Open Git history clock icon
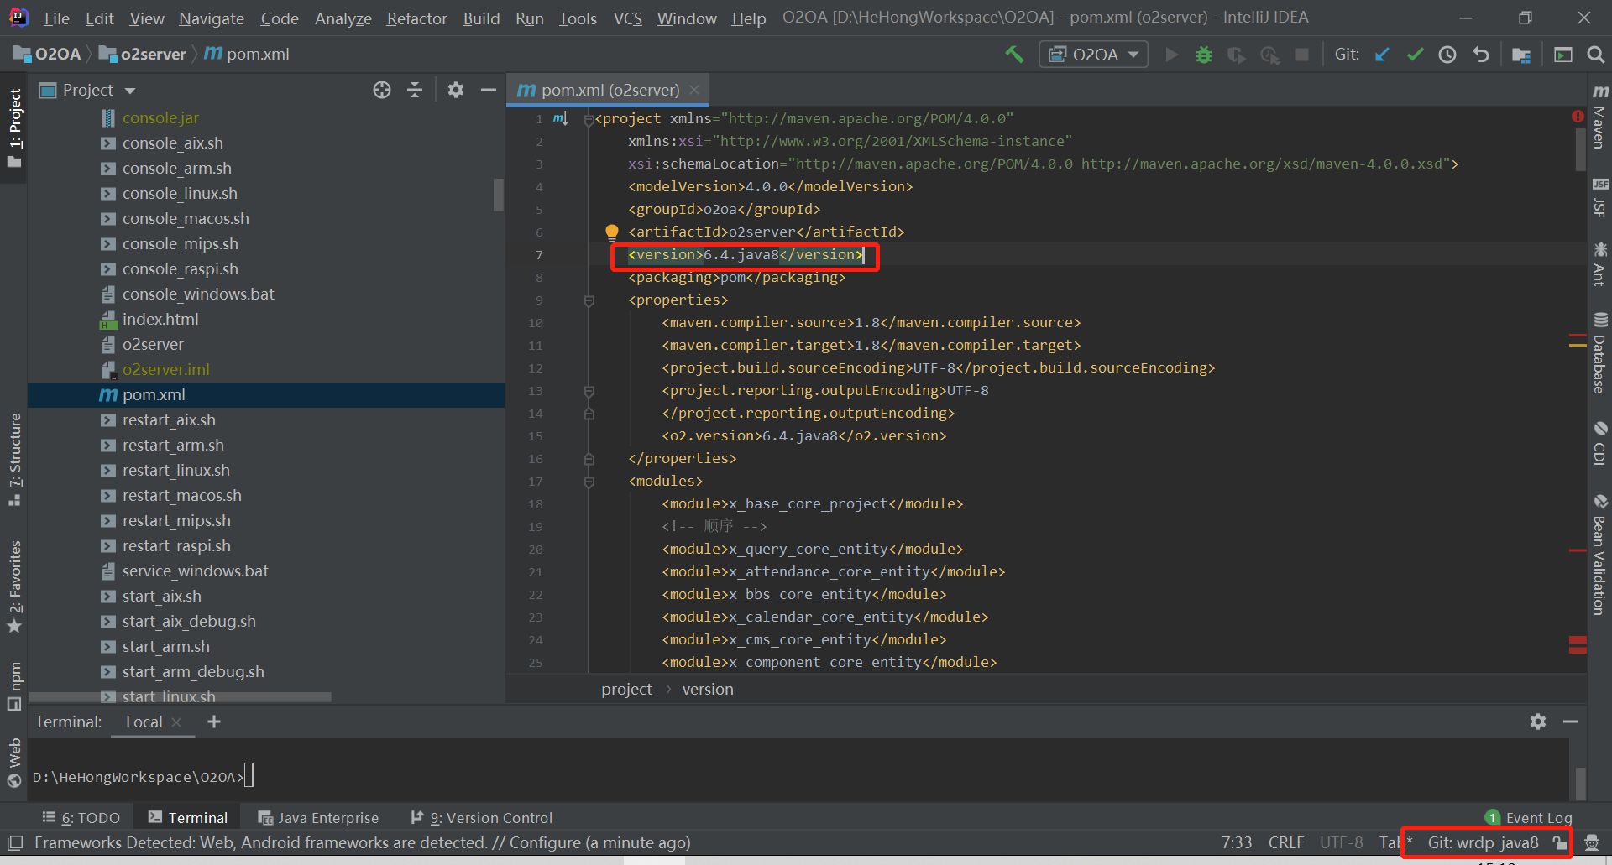This screenshot has width=1612, height=865. 1447,55
